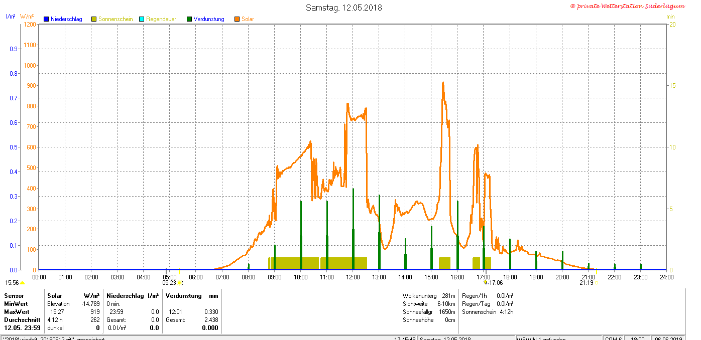
Task: Click the Wolkenunterg 281m reading
Action: [429, 296]
